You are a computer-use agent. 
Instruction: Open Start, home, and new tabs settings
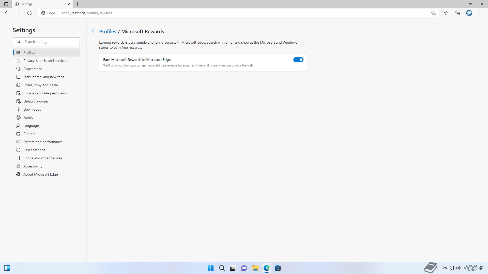pyautogui.click(x=46, y=77)
